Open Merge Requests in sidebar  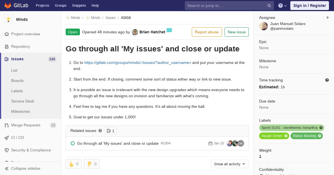26,125
